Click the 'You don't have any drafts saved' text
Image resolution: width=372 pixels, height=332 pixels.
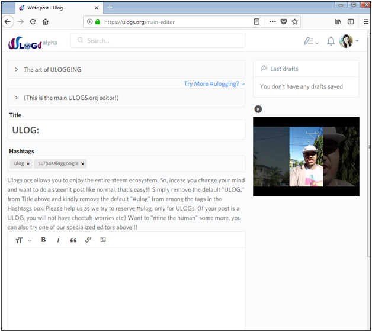pyautogui.click(x=302, y=86)
